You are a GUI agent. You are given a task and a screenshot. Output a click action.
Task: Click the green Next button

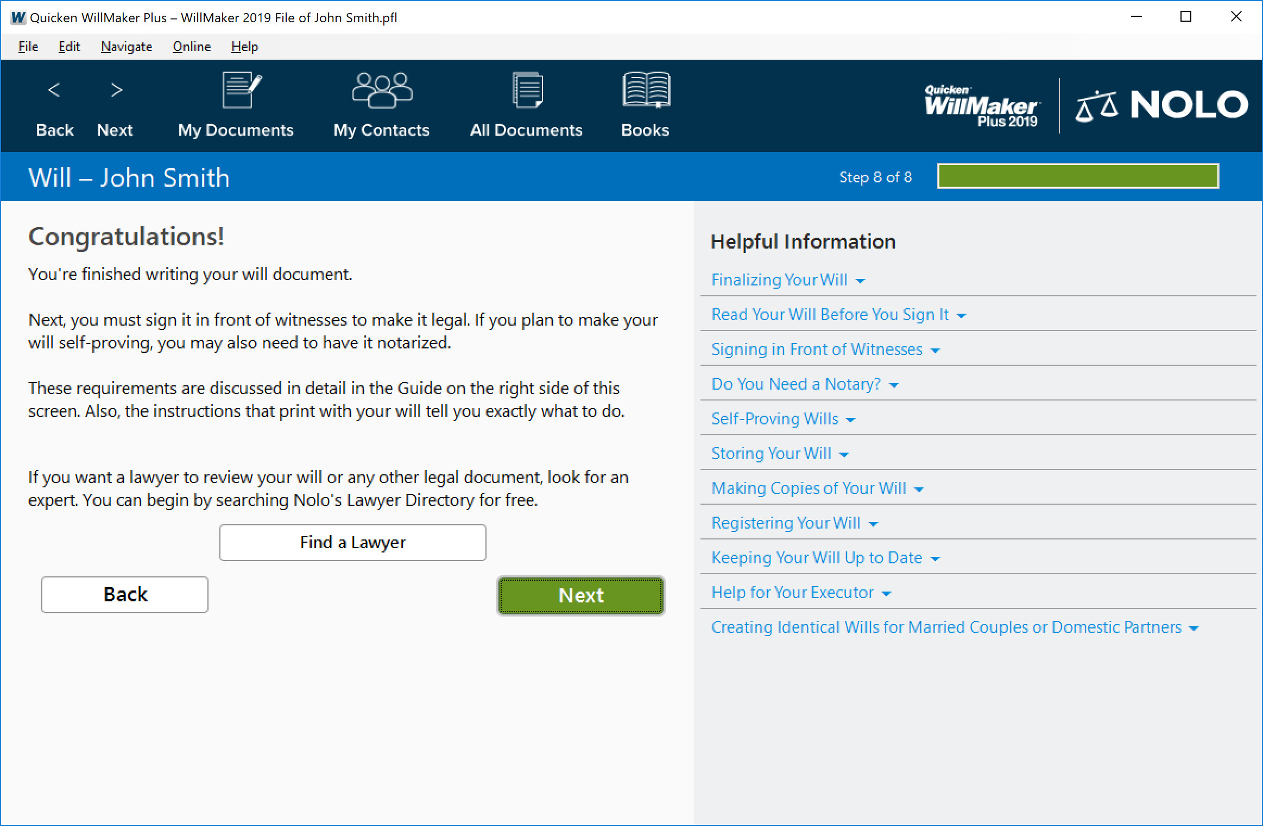[x=580, y=595]
